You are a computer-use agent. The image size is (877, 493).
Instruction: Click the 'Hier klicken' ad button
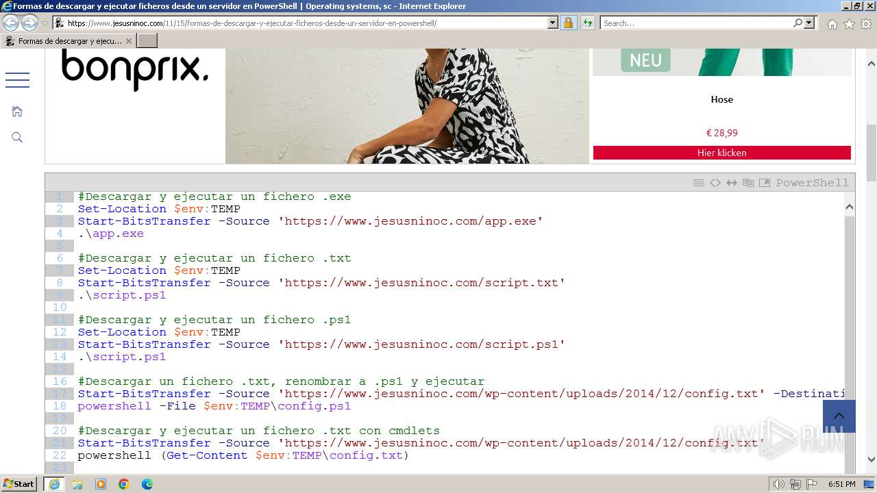722,153
